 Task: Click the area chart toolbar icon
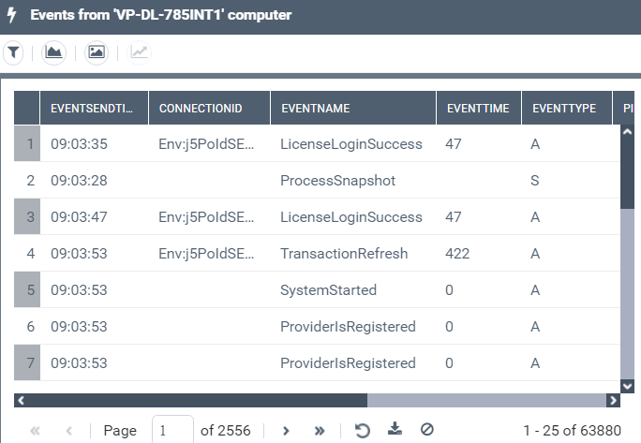pos(54,52)
